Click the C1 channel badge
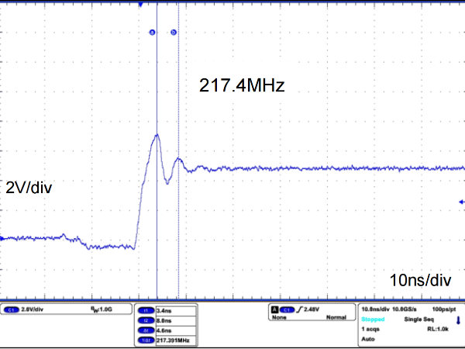465x349 pixels. coord(12,309)
